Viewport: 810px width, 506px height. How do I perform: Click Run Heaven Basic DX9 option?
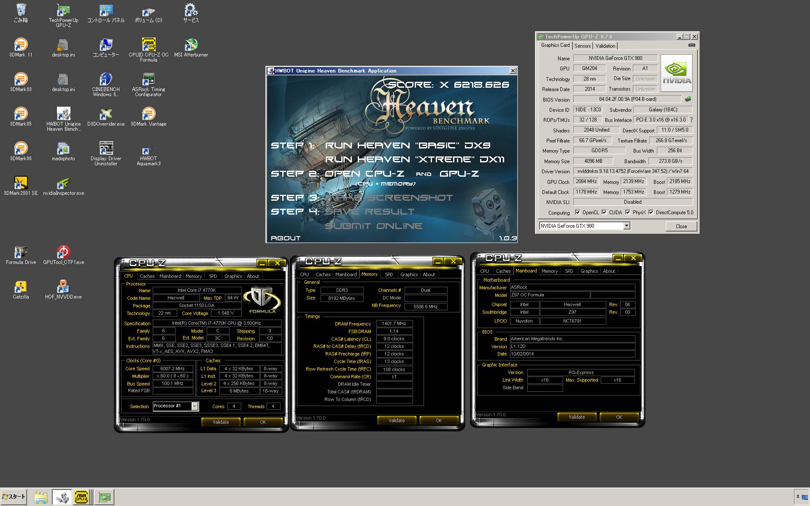point(408,145)
